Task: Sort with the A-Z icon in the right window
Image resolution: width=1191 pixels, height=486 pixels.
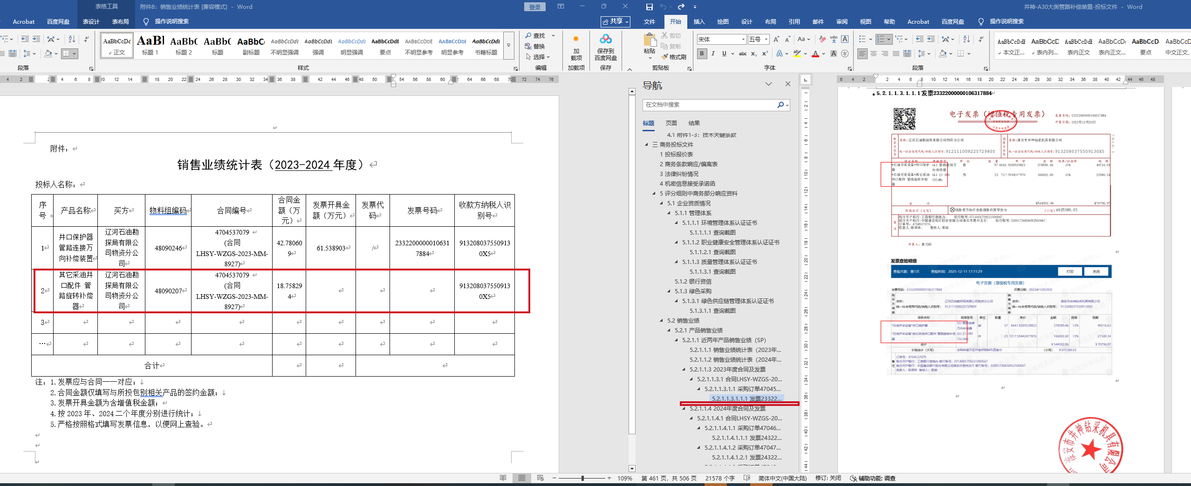Action: click(966, 40)
